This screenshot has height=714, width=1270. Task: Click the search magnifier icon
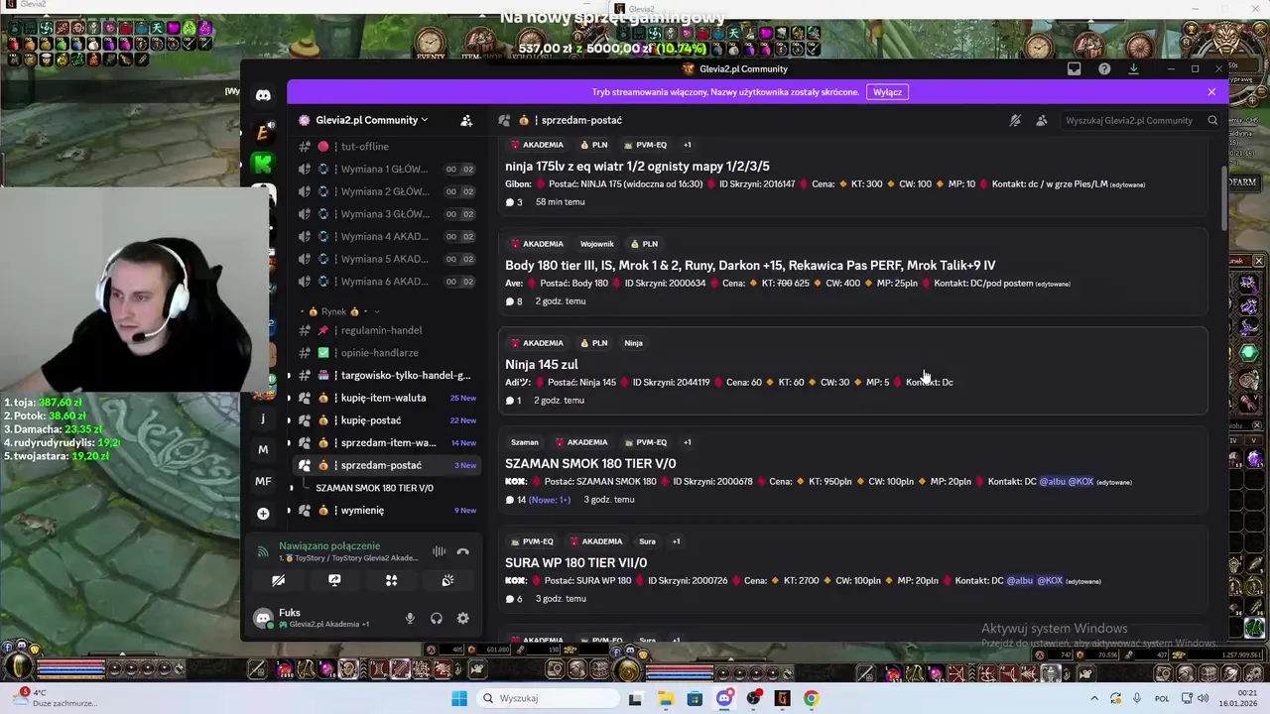1212,120
